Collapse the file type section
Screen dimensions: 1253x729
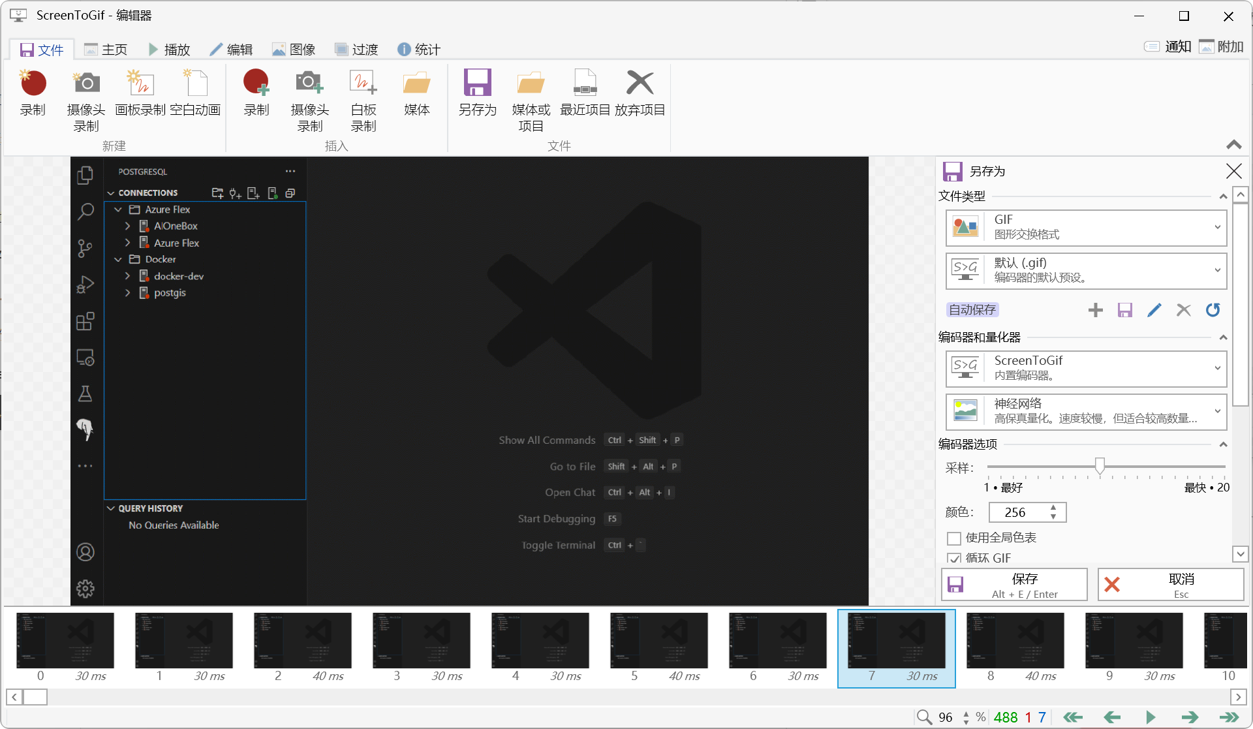point(1223,196)
